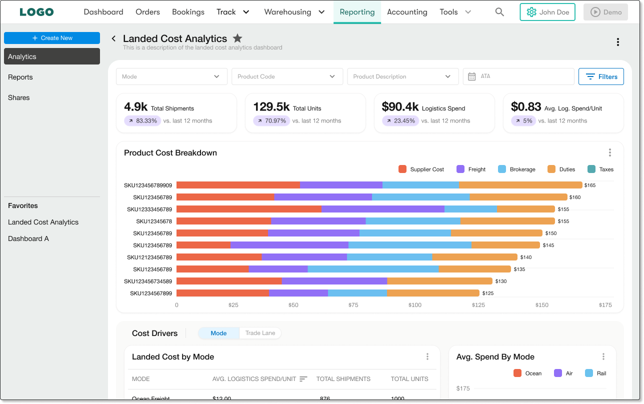Toggle the Freight series in the chart legend
This screenshot has height=404, width=644.
(x=470, y=169)
